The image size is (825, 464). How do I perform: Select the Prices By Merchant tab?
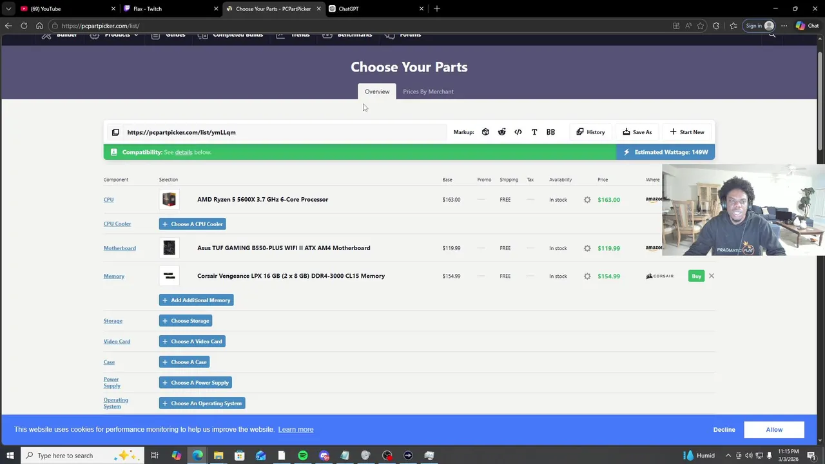[x=428, y=92]
